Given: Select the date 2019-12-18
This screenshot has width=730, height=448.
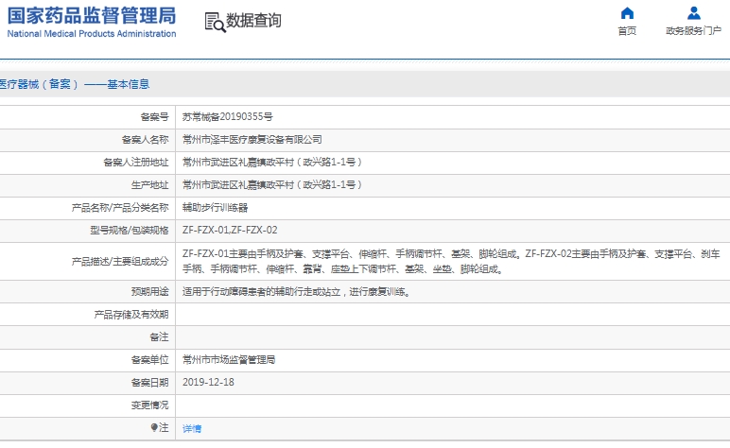Looking at the screenshot, I should [x=208, y=383].
